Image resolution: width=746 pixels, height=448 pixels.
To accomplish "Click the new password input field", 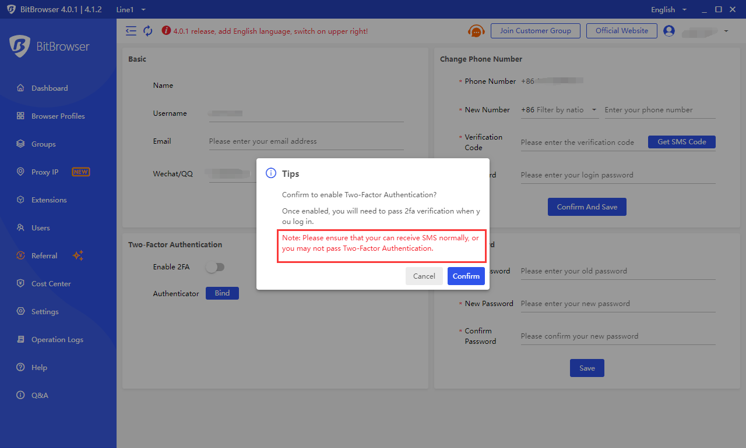I will (x=618, y=304).
